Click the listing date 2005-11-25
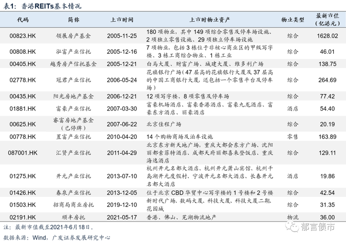This screenshot has height=242, width=346. tap(122, 36)
